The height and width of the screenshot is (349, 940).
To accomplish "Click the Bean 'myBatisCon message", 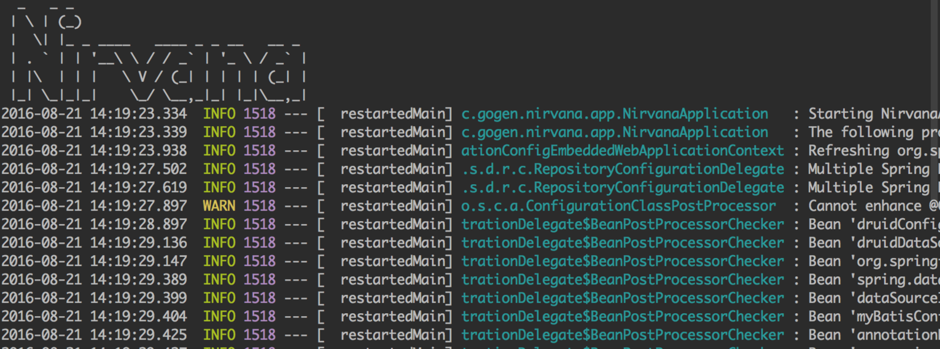I will click(x=874, y=316).
